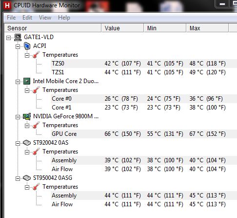Open the View menu

coord(45,18)
